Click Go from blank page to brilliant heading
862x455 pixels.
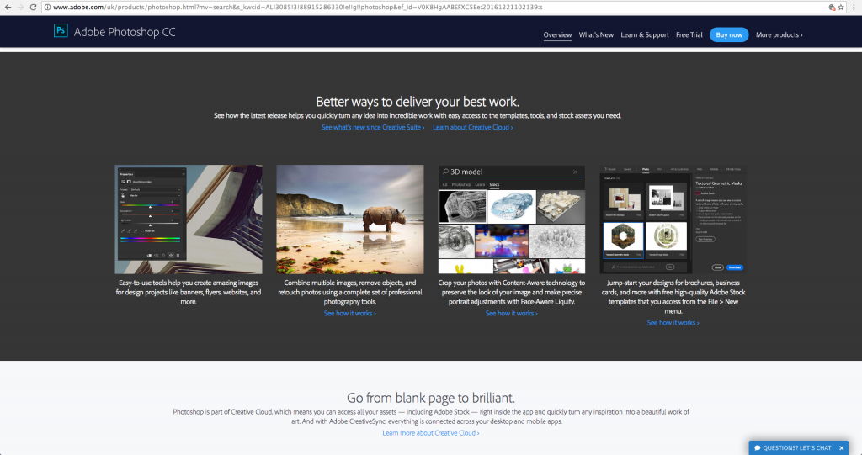tap(430, 398)
